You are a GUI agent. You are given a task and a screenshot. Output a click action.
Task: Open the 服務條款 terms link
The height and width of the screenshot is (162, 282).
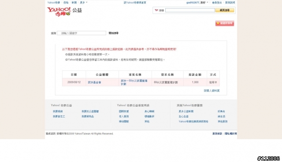[217, 134]
